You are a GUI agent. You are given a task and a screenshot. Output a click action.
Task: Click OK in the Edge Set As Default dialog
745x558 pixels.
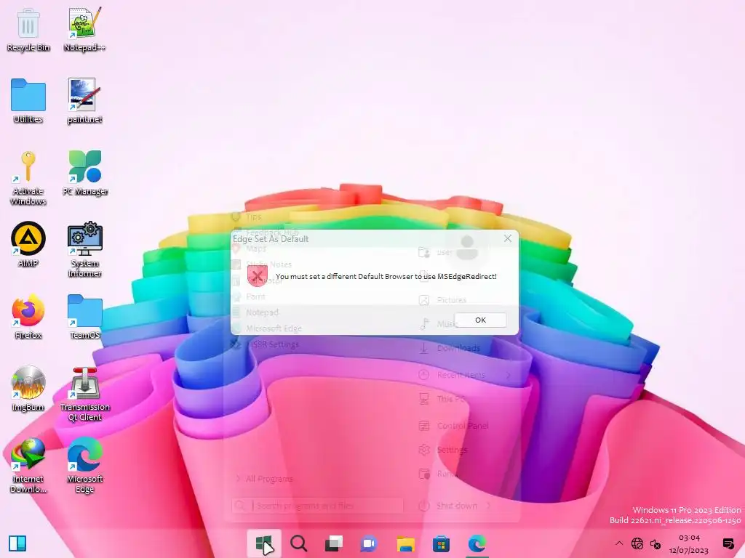pos(480,320)
